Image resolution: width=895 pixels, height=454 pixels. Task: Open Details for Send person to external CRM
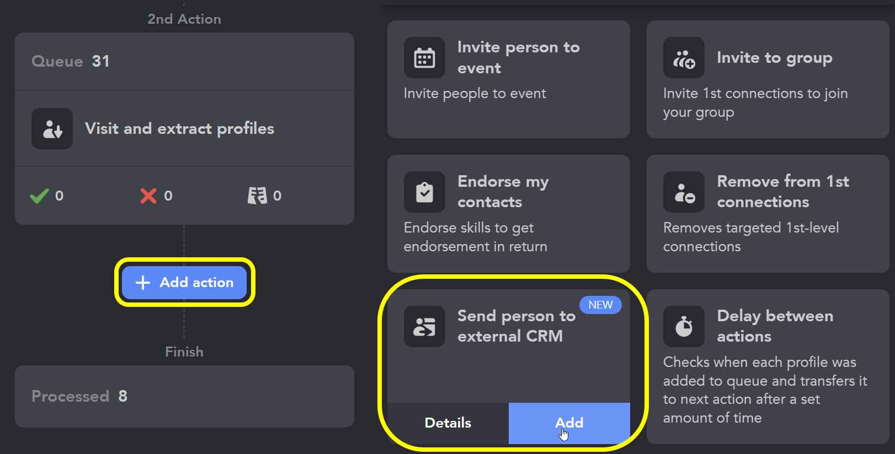click(447, 423)
